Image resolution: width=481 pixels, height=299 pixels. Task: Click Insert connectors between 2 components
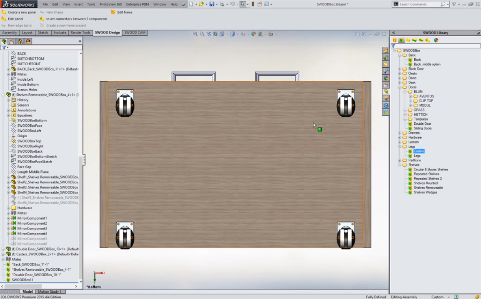click(x=76, y=19)
